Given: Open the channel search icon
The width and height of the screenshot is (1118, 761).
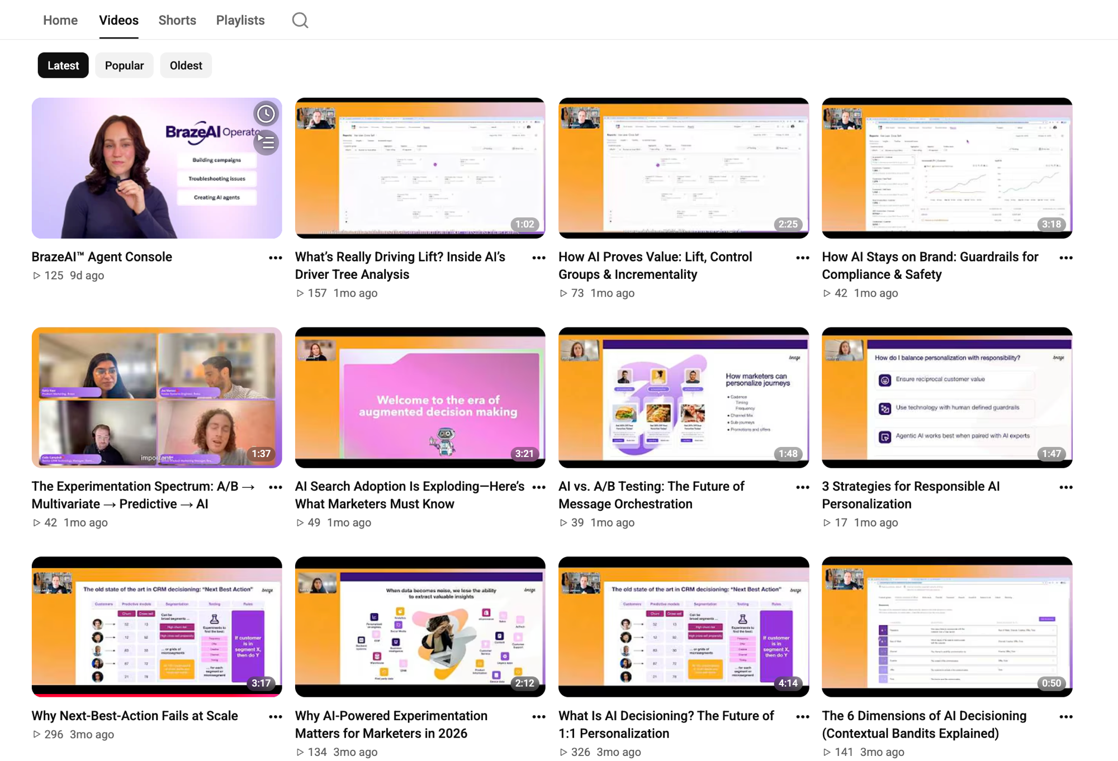Looking at the screenshot, I should pos(300,20).
